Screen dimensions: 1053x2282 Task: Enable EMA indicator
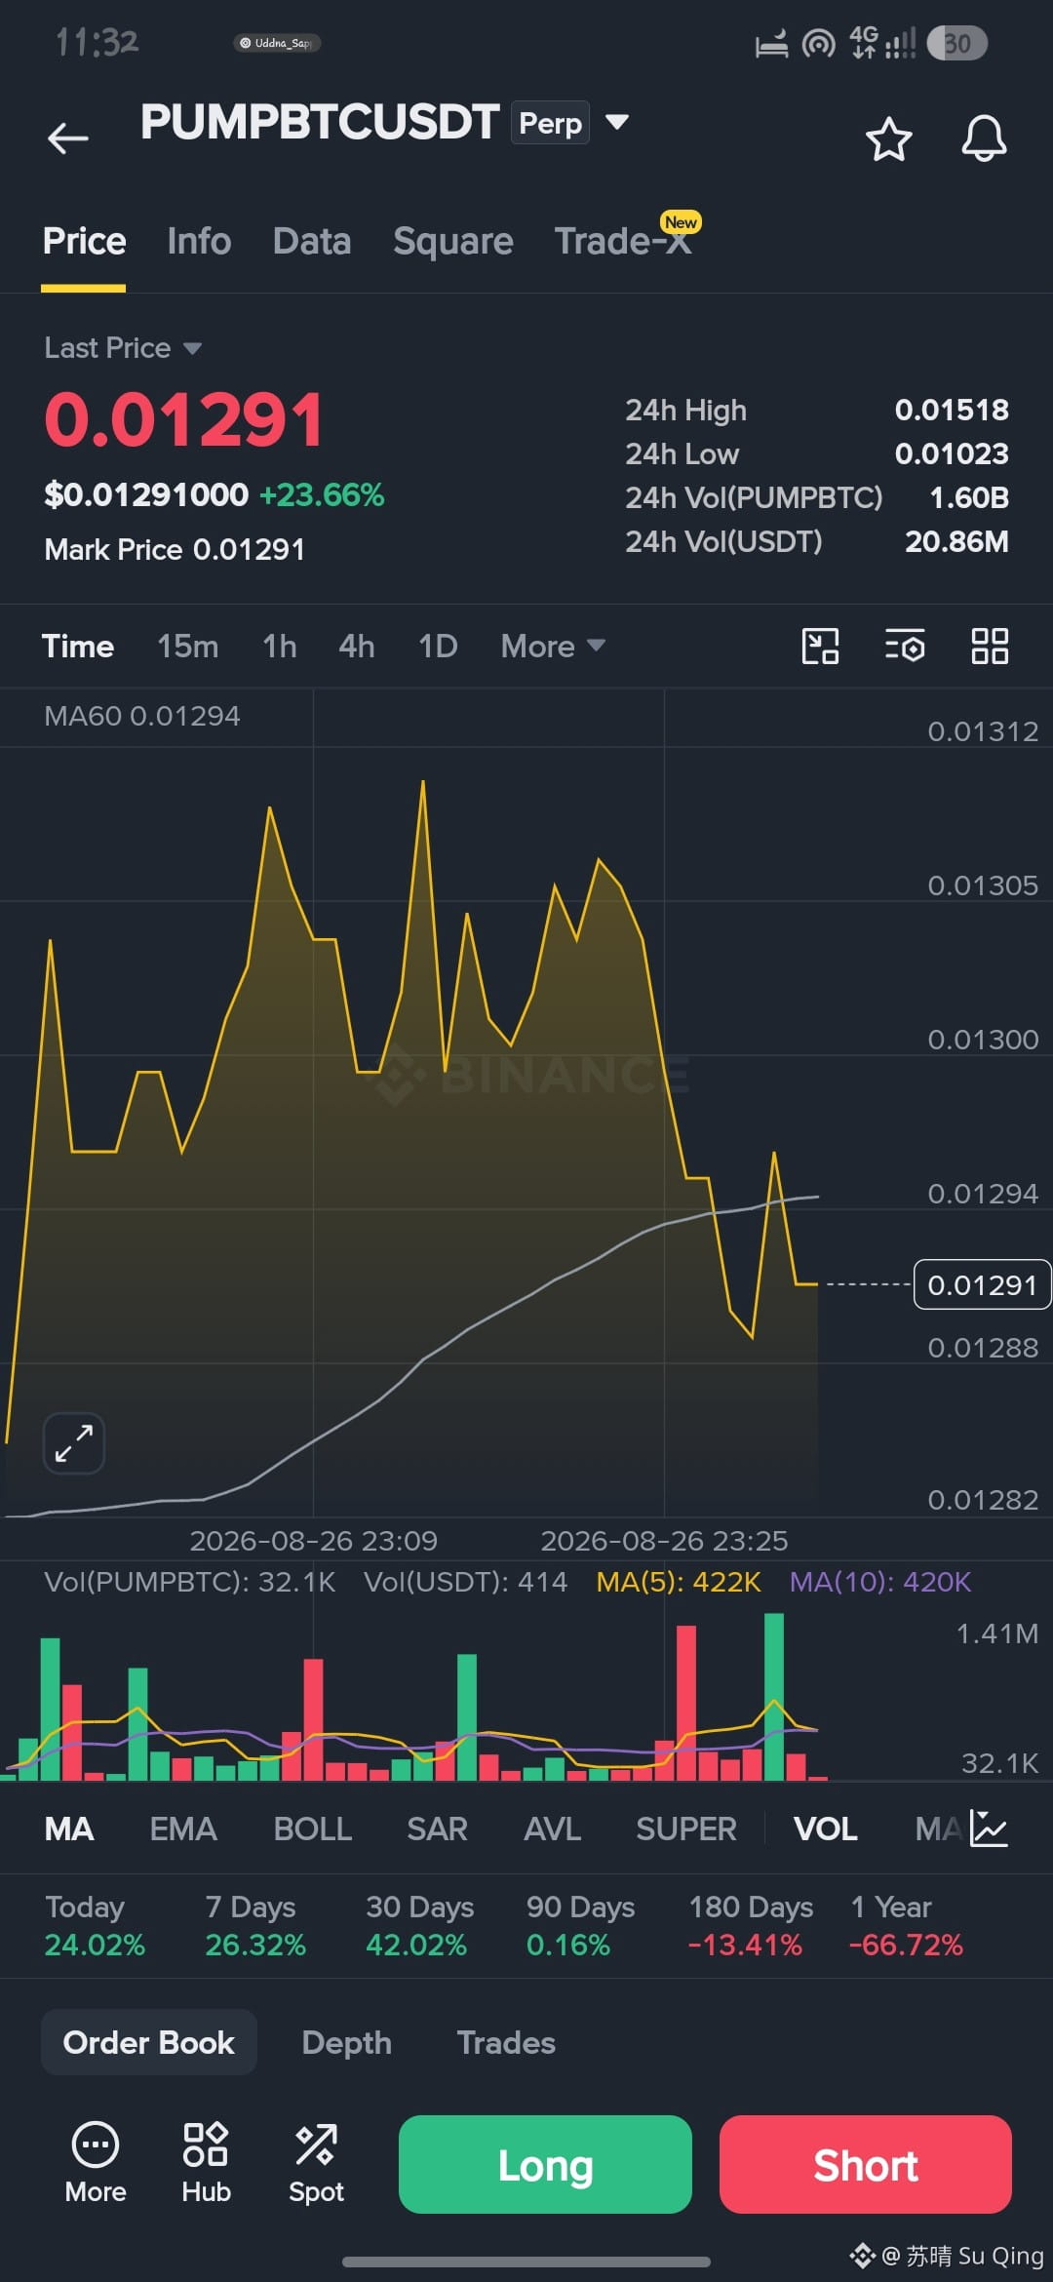coord(183,1829)
